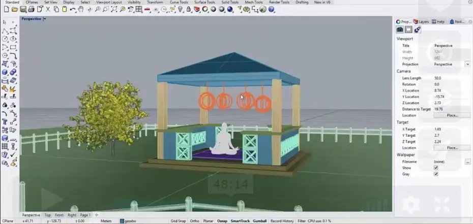
Task: Open the Projection dropdown
Action: [x=467, y=64]
